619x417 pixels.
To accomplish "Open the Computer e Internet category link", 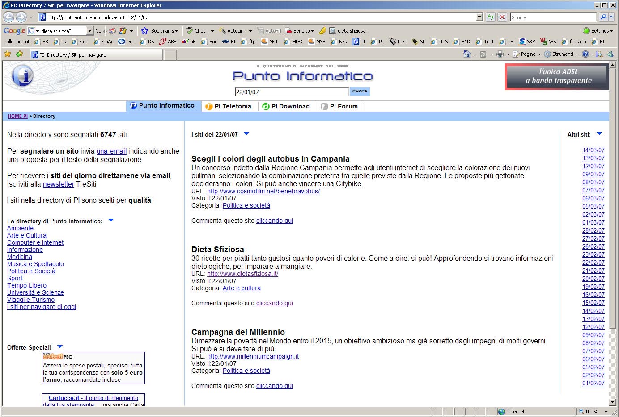I will [35, 242].
